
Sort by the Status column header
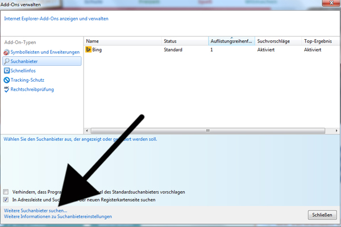tap(184, 41)
